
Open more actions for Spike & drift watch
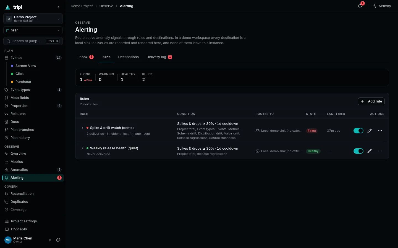point(380,131)
